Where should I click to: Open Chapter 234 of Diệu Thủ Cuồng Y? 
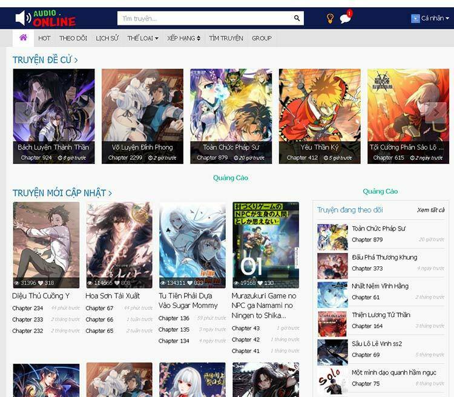[27, 308]
